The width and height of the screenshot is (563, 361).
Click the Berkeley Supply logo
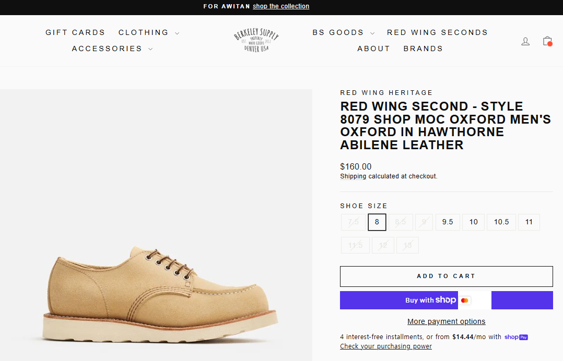(256, 41)
